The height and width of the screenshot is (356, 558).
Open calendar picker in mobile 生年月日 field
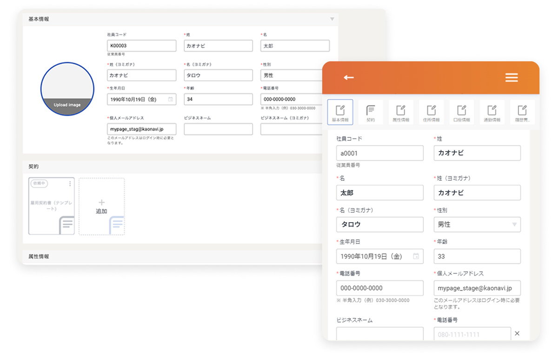click(x=416, y=256)
